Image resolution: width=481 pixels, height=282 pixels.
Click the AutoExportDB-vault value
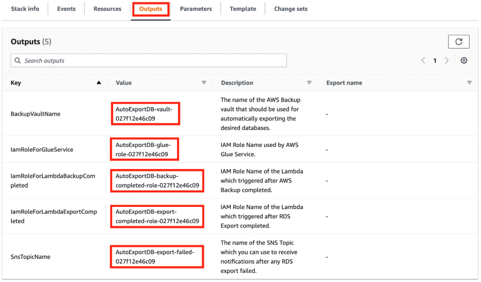pos(144,114)
